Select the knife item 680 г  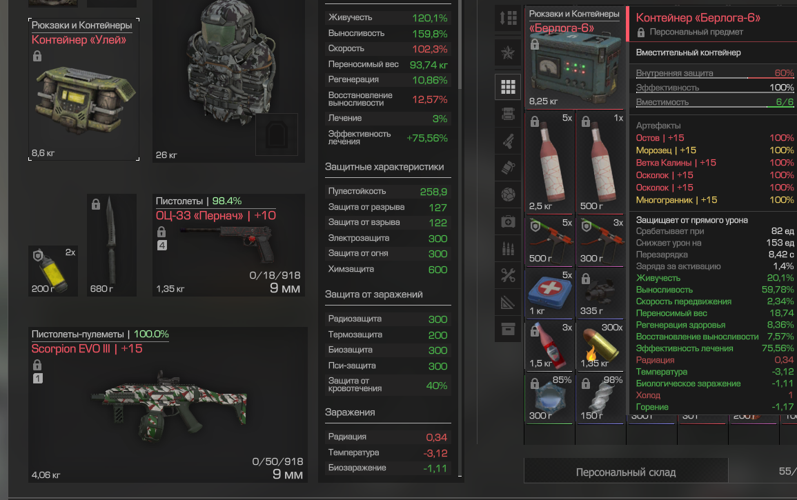click(x=112, y=245)
